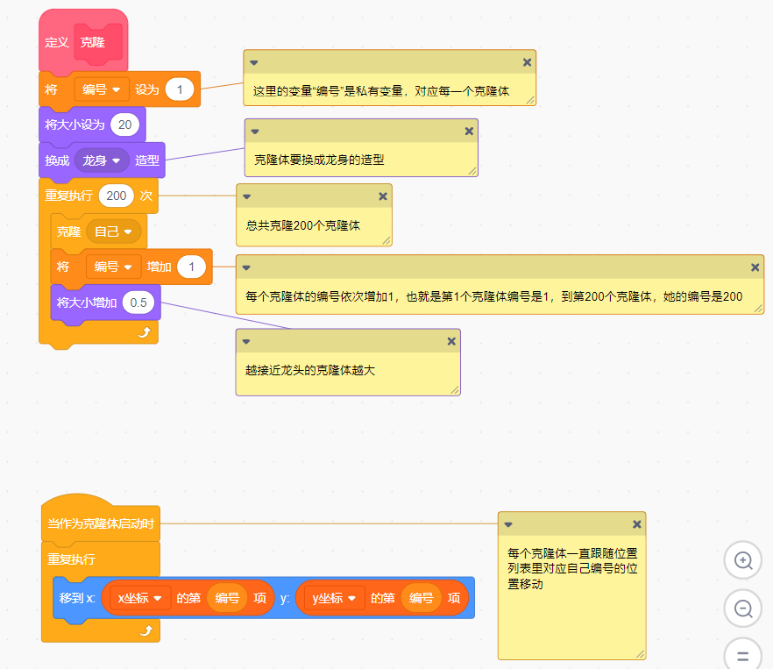
Task: Close the comment beside the clone startup script
Action: (637, 523)
